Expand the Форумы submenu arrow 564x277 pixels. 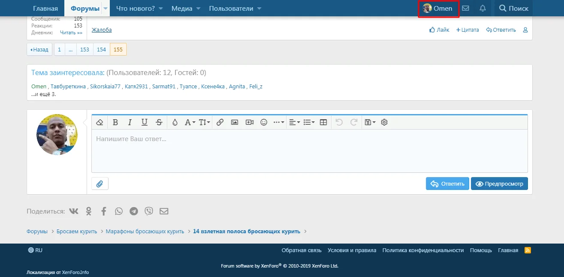pos(106,9)
